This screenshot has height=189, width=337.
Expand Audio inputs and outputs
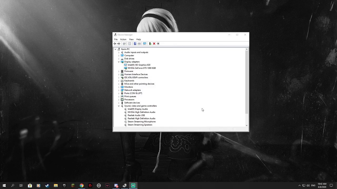click(x=118, y=52)
